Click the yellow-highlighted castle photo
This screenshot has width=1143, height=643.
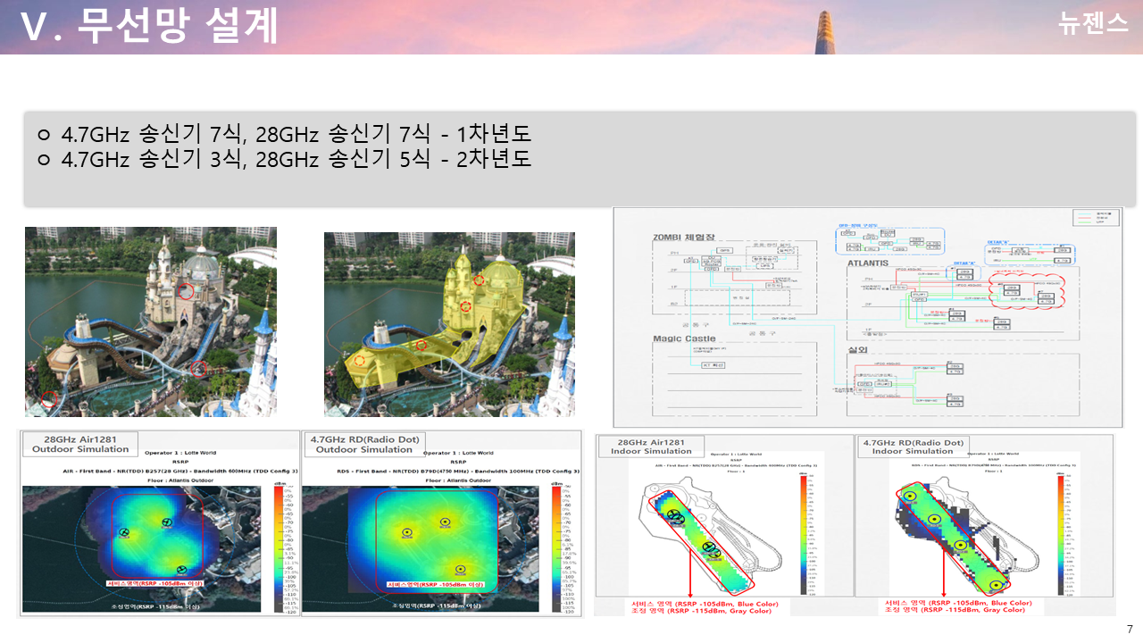[x=449, y=324]
